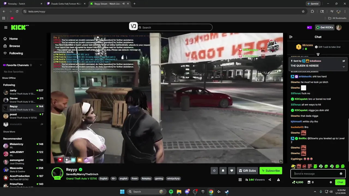Open All Bookmarks folder

(337, 18)
